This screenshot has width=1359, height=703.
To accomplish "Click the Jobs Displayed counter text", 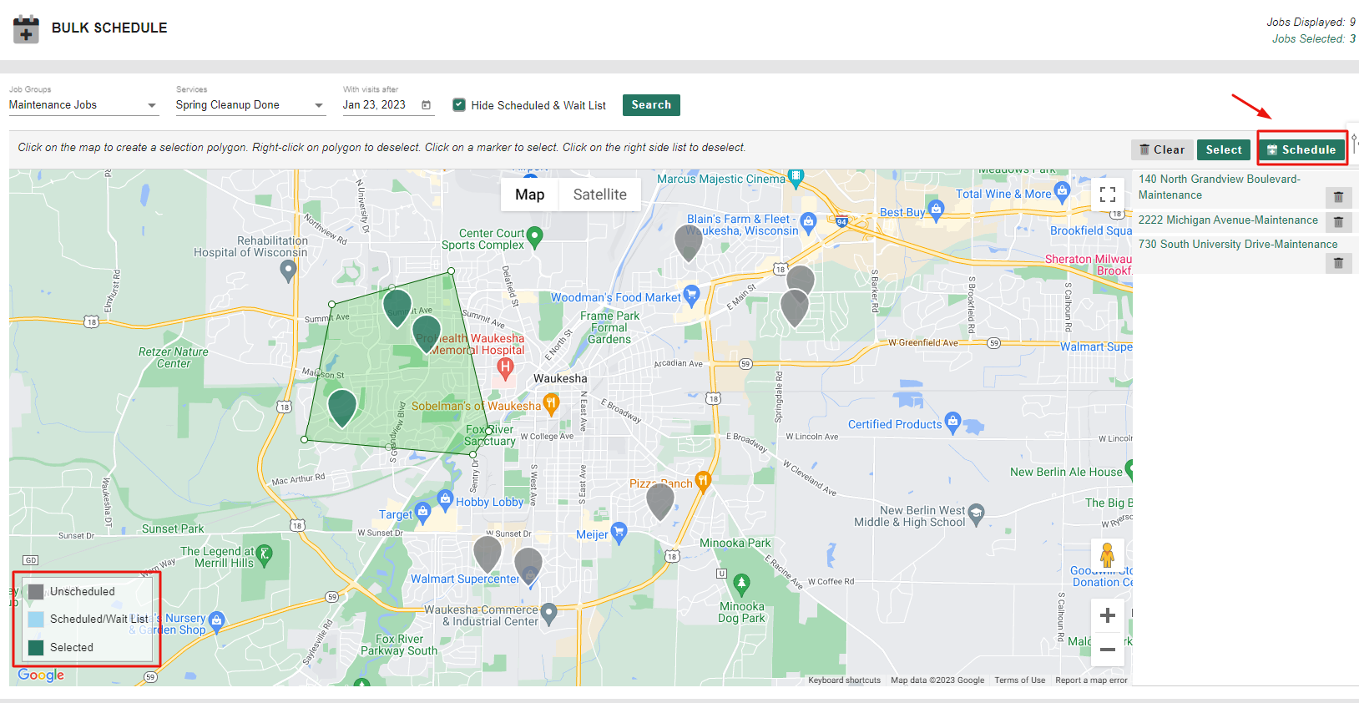I will (x=1311, y=23).
